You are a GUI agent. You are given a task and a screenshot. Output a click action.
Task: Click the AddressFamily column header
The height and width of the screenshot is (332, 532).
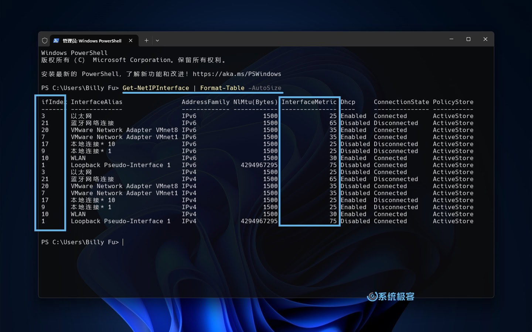(205, 102)
